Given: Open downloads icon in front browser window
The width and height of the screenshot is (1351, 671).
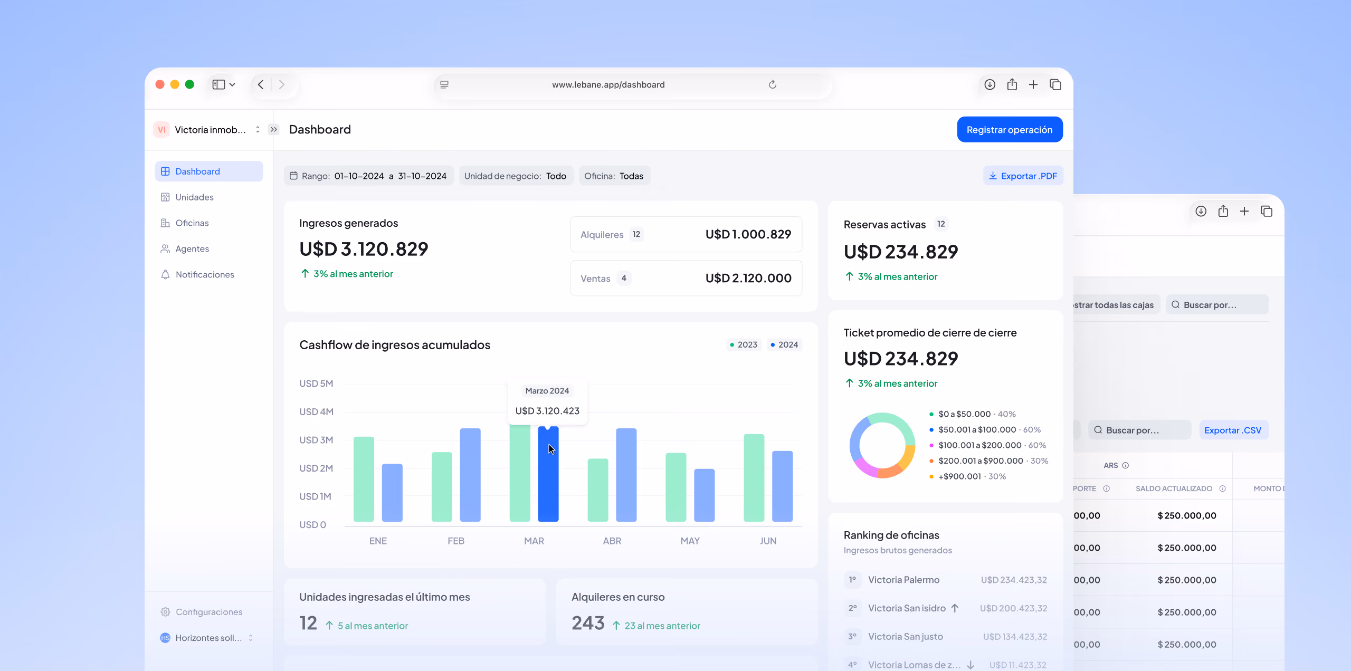Looking at the screenshot, I should [x=990, y=84].
